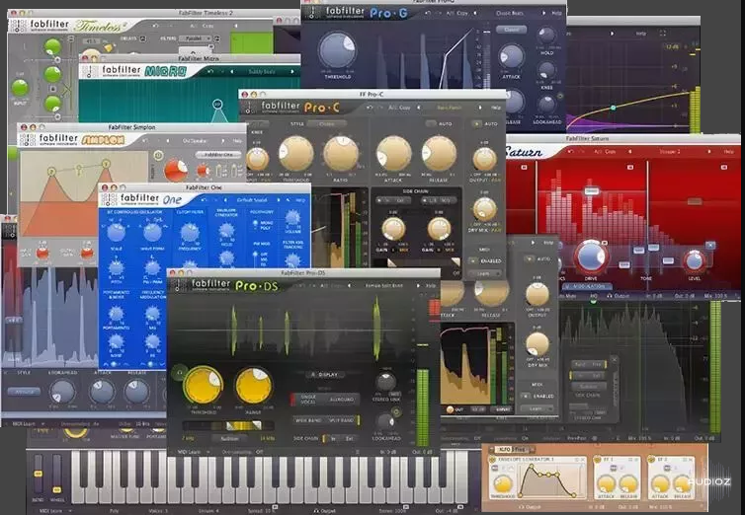The width and height of the screenshot is (745, 515).
Task: Click MIDI Learn in Pro-DS footer
Action: click(x=186, y=452)
